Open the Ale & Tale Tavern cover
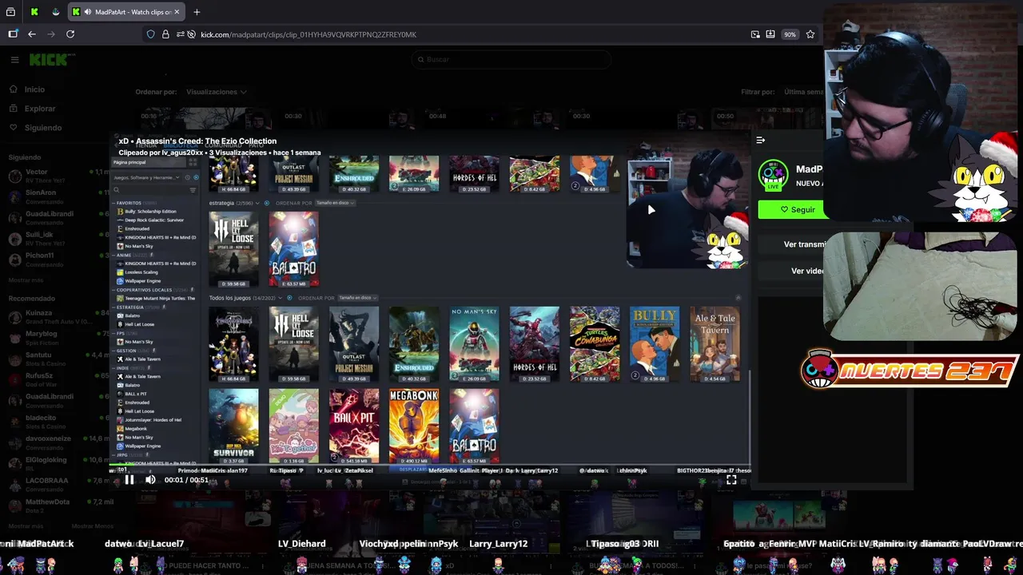1023x575 pixels. tap(715, 343)
